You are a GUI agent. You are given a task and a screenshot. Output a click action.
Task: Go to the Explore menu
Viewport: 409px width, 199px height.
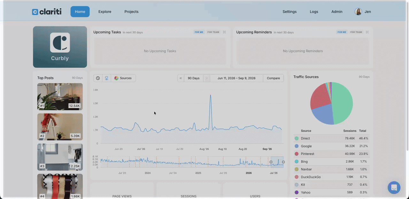click(105, 11)
